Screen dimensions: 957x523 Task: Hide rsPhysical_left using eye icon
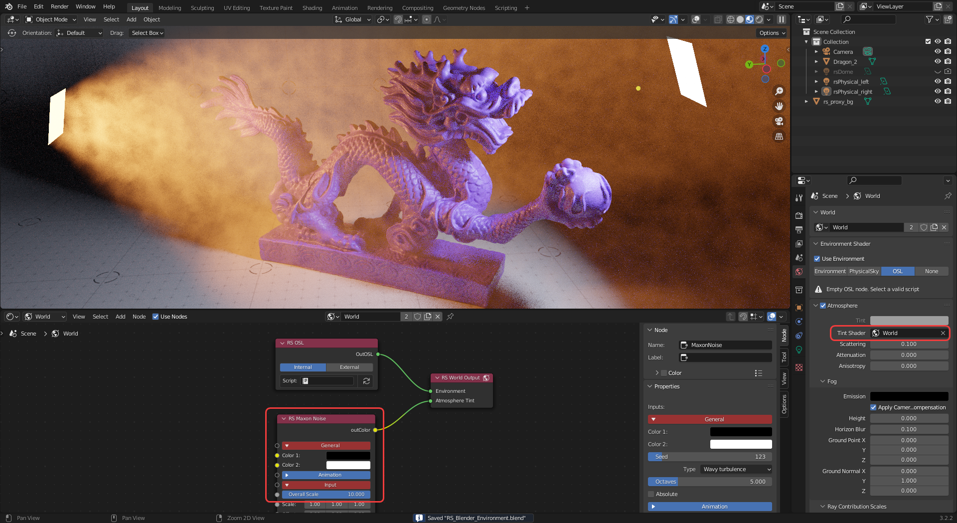coord(938,81)
